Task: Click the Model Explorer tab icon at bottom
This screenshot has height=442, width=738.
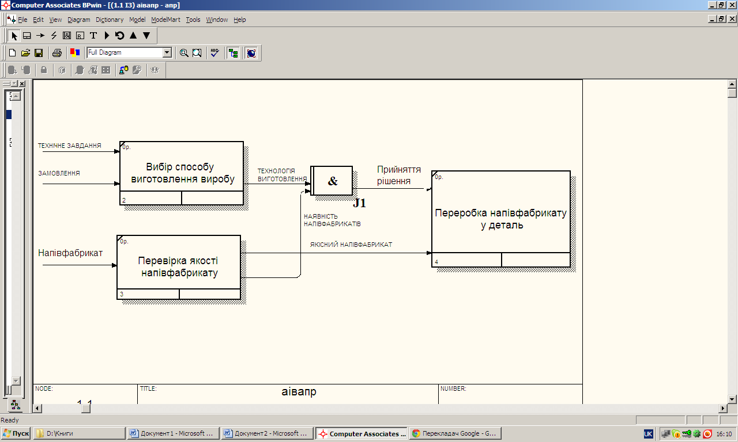Action: [x=15, y=405]
